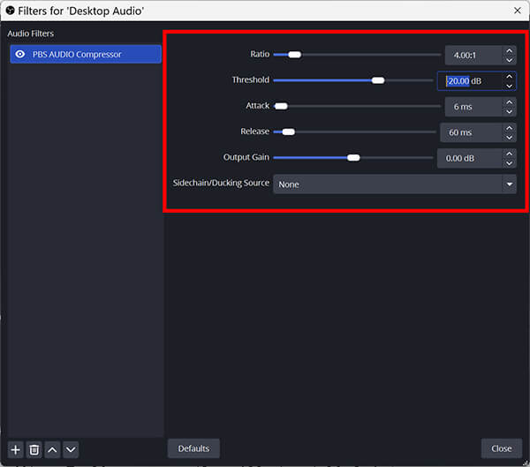Viewport: 530px width, 467px height.
Task: Click the Audio Filters heading text
Action: coord(30,34)
